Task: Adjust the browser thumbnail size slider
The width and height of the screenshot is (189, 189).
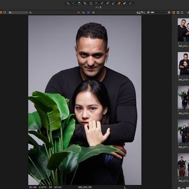Action: point(159,12)
